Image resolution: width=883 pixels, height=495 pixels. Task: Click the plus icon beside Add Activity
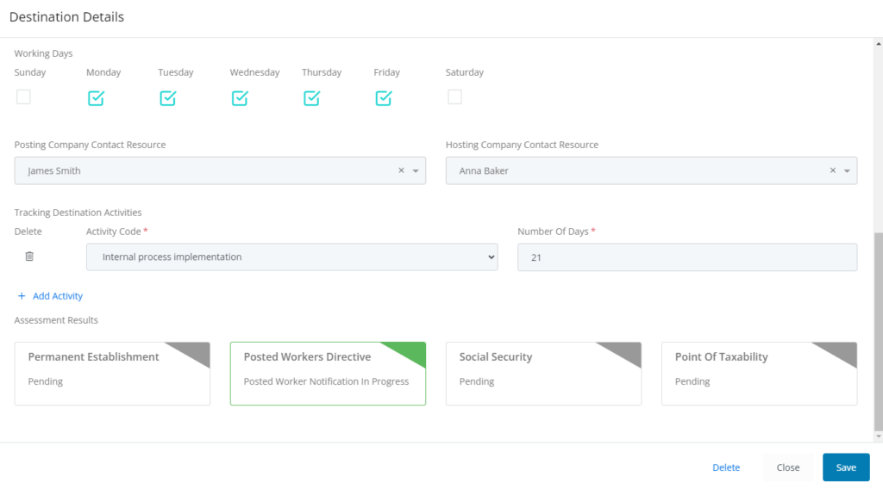22,296
